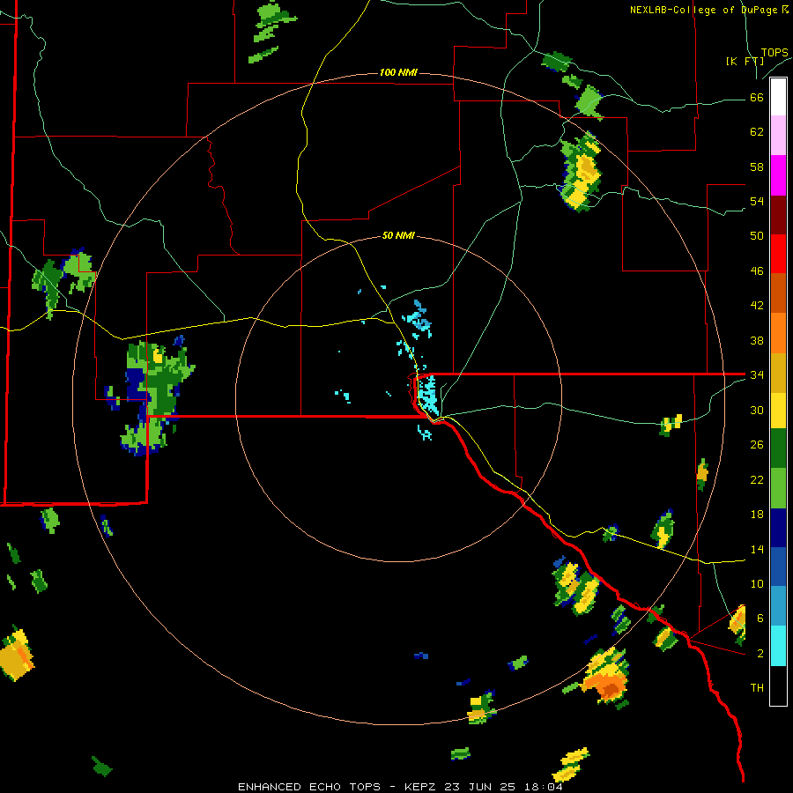Screen dimensions: 793x793
Task: Click the medium blue 10 kft legend swatch
Action: (x=778, y=567)
